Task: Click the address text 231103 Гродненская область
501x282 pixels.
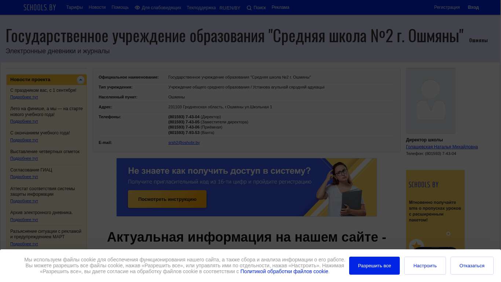Action: tap(220, 107)
